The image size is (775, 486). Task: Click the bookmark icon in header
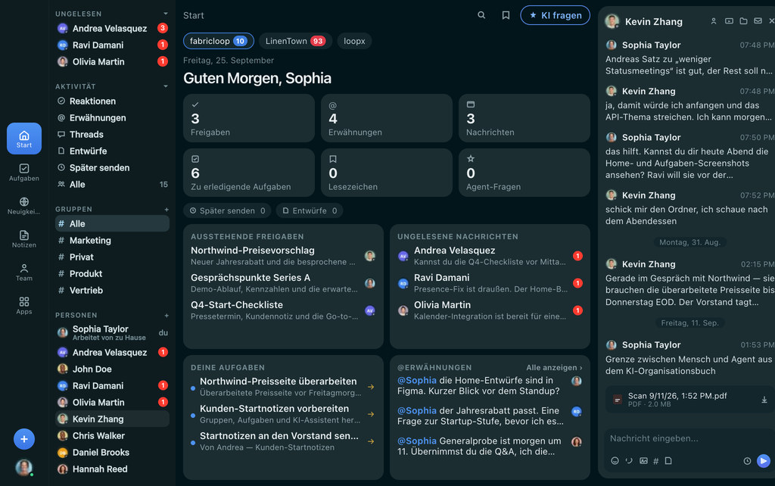506,15
